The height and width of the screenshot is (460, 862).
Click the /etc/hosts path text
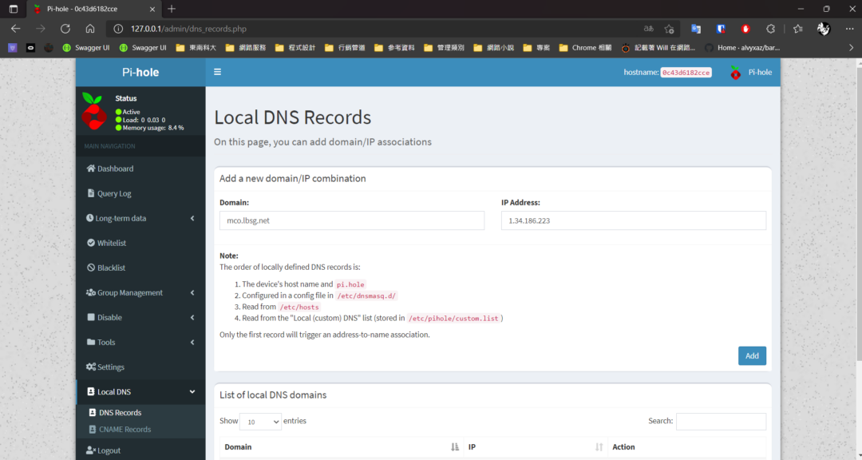tap(299, 307)
